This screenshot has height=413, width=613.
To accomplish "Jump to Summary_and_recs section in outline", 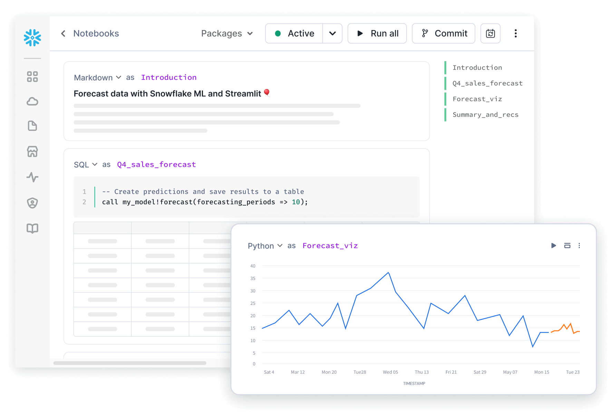I will coord(485,114).
